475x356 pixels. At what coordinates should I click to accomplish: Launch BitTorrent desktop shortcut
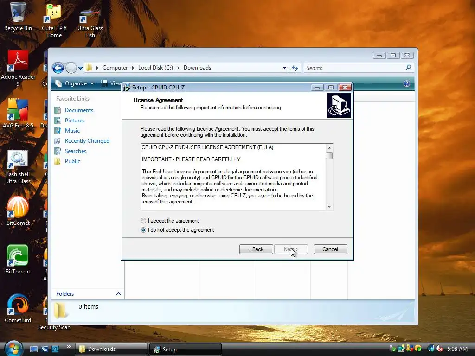(x=18, y=260)
